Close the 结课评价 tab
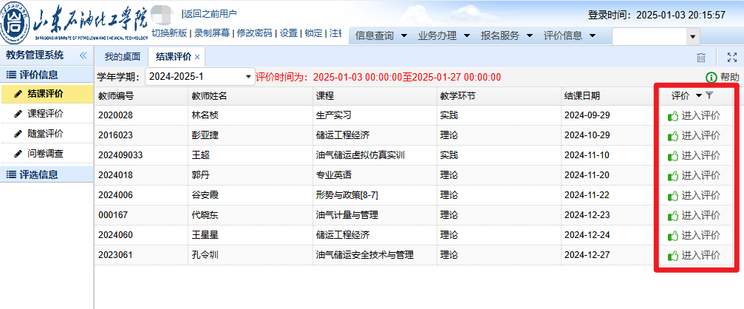The height and width of the screenshot is (309, 744). click(x=197, y=57)
